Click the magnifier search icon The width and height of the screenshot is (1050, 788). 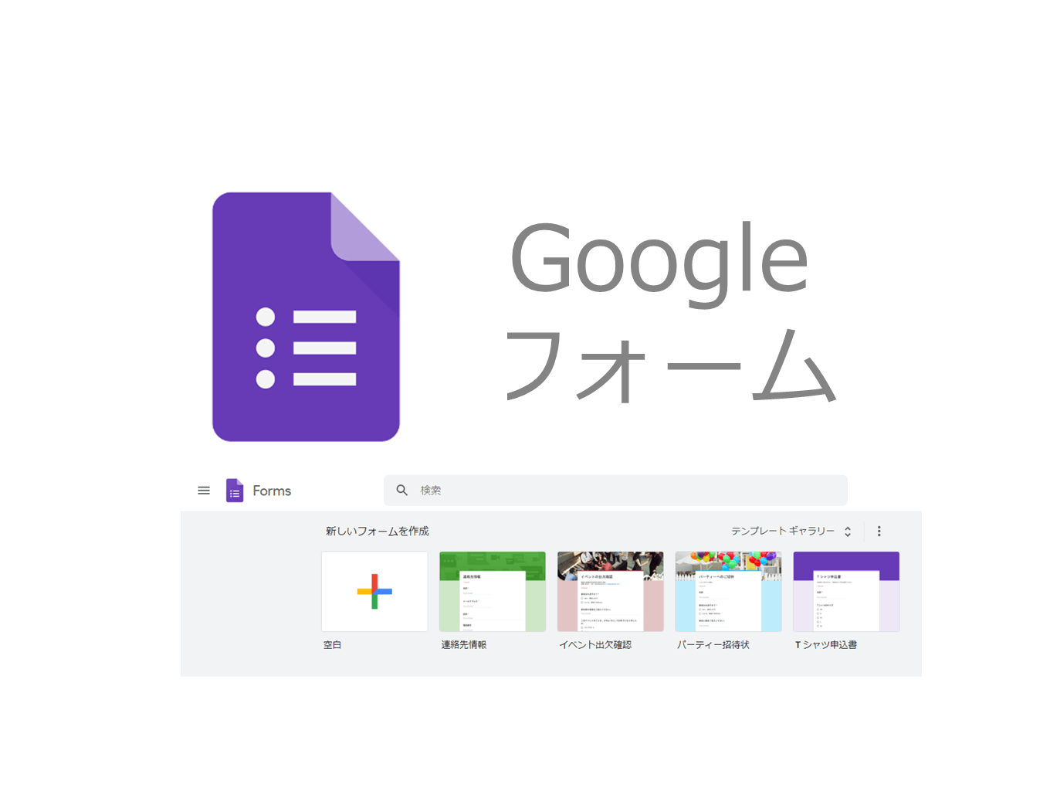point(402,491)
